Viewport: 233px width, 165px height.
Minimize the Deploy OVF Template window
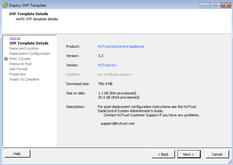pos(205,5)
